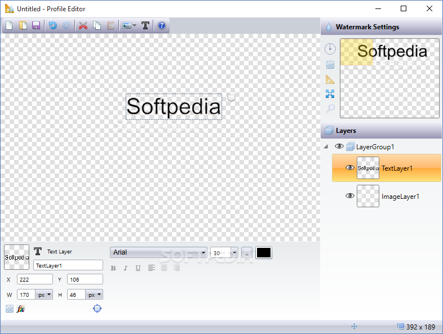Open the black text color swatch
443x334 pixels.
tap(264, 253)
